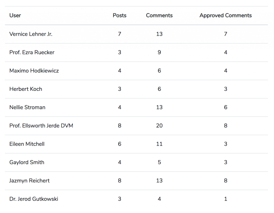The height and width of the screenshot is (213, 274).
Task: Click the Posts column header
Action: pyautogui.click(x=119, y=16)
